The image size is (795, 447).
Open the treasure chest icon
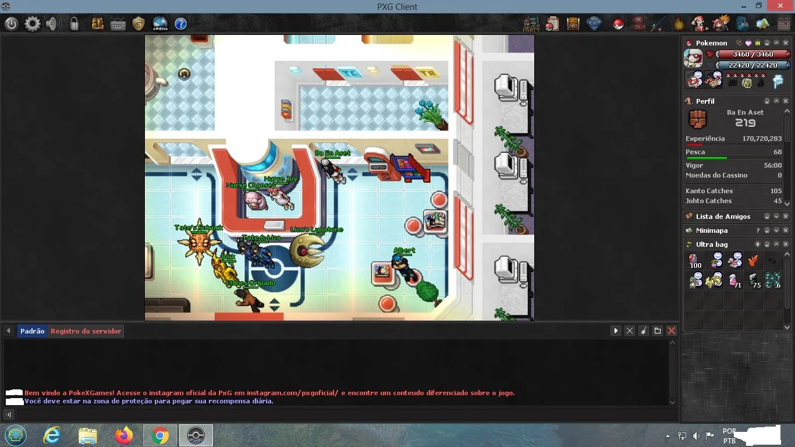[573, 24]
